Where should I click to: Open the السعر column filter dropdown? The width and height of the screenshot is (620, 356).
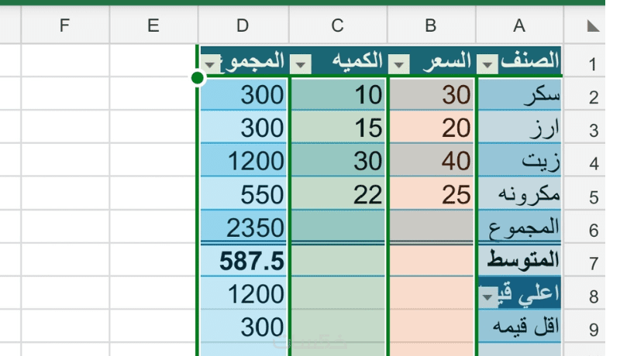401,63
